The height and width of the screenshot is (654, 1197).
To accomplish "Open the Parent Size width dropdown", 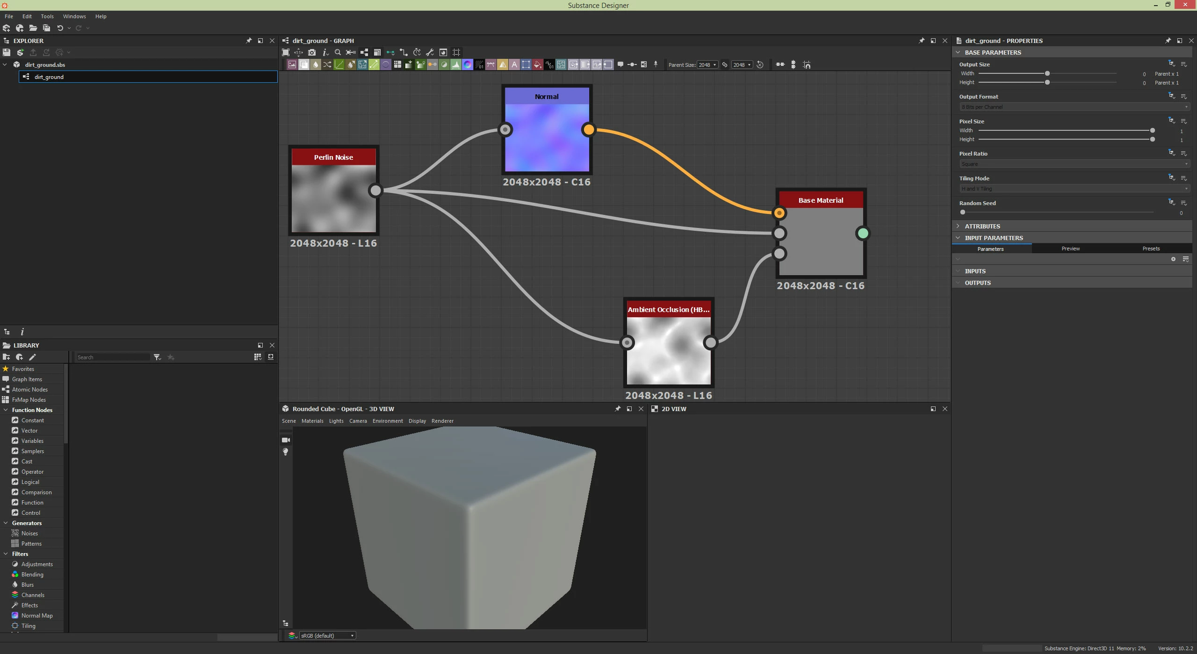I will [707, 65].
